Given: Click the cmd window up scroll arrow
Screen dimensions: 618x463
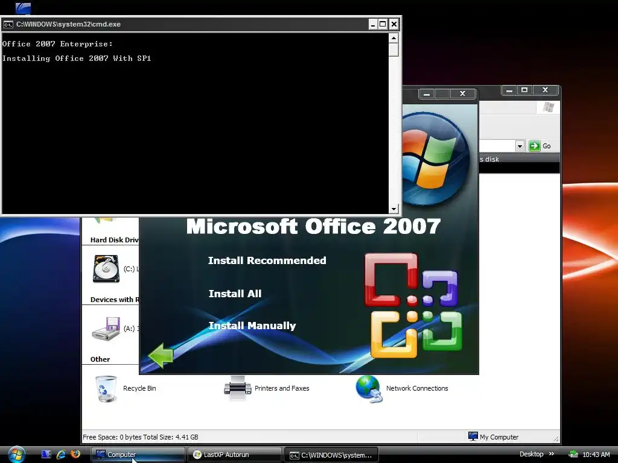Looking at the screenshot, I should pos(393,38).
